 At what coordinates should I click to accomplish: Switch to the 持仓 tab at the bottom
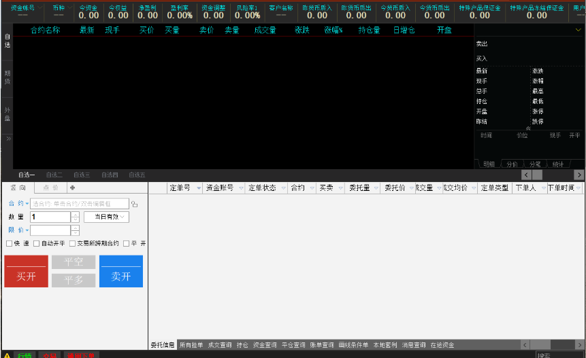pos(242,345)
